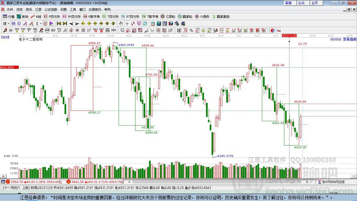The height and width of the screenshot is (201, 357).
Task: Open the 帮助 menu
Action: pyautogui.click(x=107, y=9)
